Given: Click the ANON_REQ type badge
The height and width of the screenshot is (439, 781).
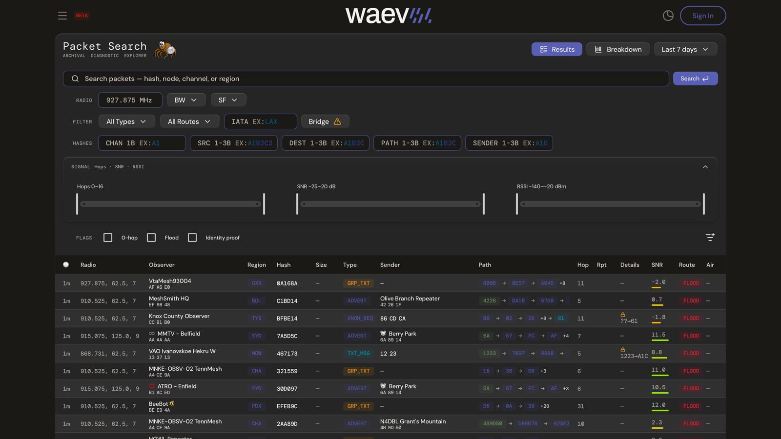Looking at the screenshot, I should [x=360, y=318].
